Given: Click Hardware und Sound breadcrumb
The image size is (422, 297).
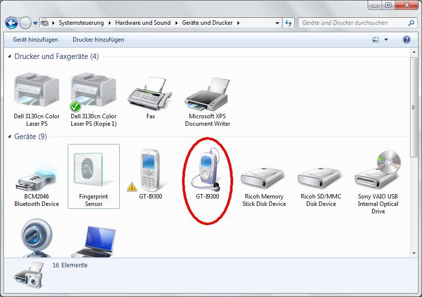Looking at the screenshot, I should 143,23.
